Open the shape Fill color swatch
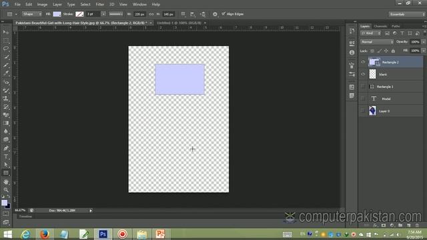 pos(57,14)
